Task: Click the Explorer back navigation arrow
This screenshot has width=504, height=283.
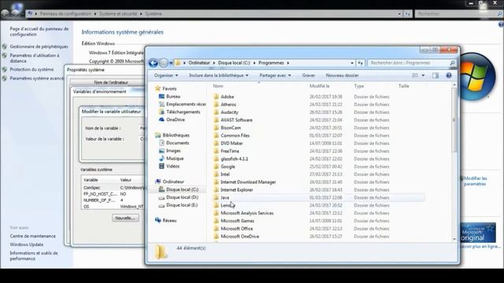Action: (153, 63)
